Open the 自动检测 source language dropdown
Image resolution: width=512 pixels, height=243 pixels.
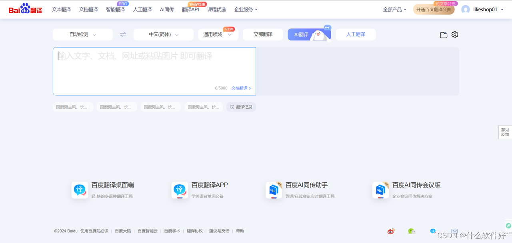(83, 34)
